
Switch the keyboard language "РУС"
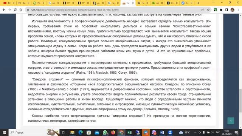pyautogui.click(x=218, y=133)
